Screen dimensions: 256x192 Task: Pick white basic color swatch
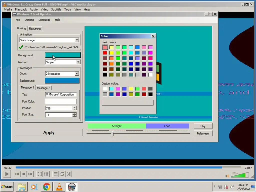150,75
